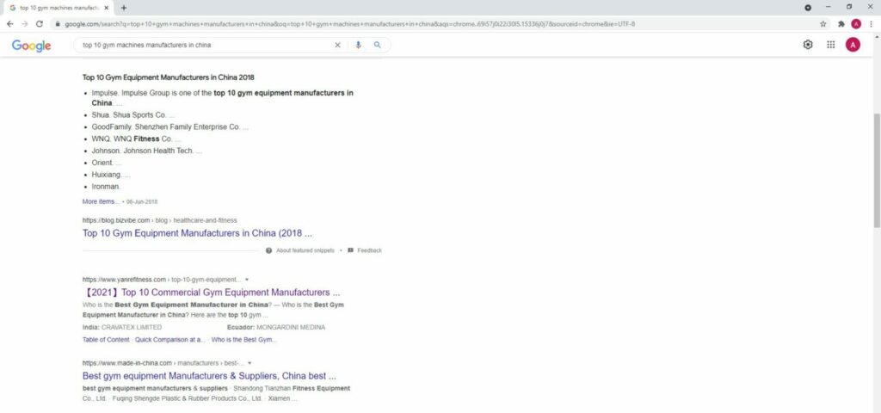The height and width of the screenshot is (413, 881).
Task: Reload the Google search page
Action: (40, 24)
